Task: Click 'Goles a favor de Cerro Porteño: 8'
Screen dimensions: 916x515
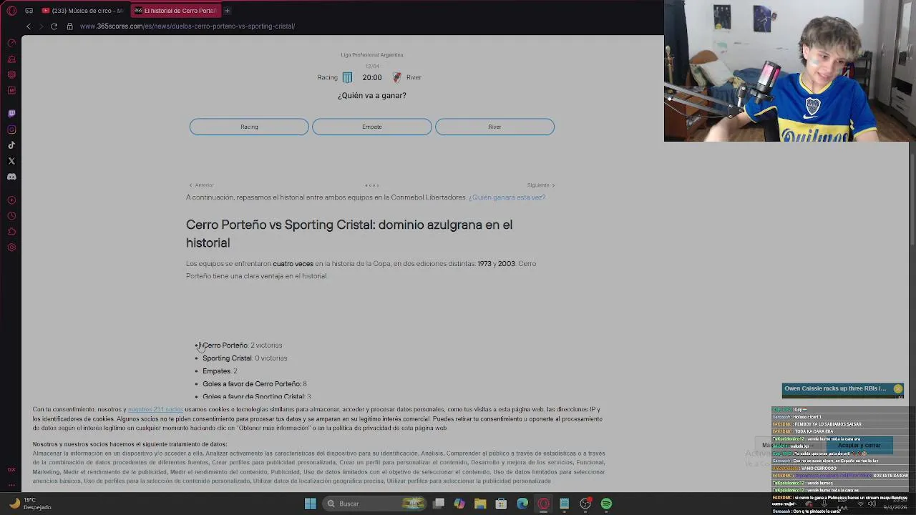Action: [255, 384]
